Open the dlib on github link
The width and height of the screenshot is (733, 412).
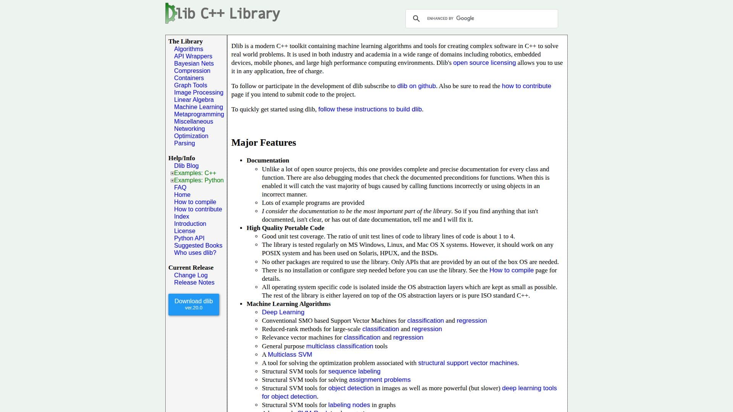(x=416, y=86)
